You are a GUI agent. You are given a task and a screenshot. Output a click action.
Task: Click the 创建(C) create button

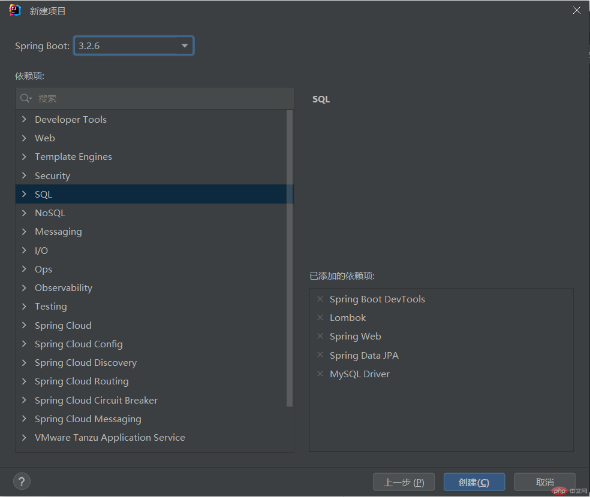click(x=474, y=482)
